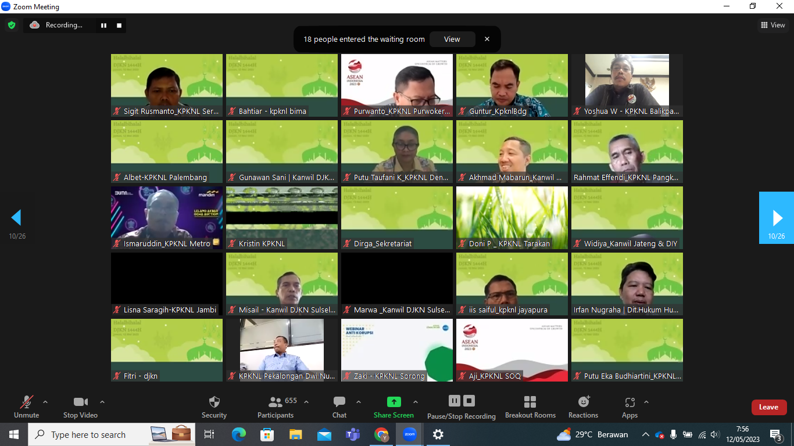Click the green Share Screen icon

pos(394,402)
